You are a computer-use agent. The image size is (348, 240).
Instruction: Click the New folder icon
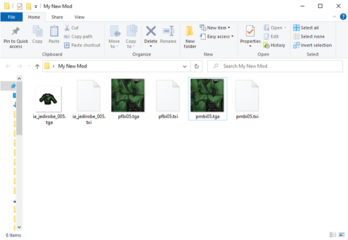tap(189, 31)
